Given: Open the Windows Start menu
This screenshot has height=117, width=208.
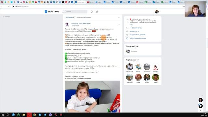Looking at the screenshot, I should [3, 115].
